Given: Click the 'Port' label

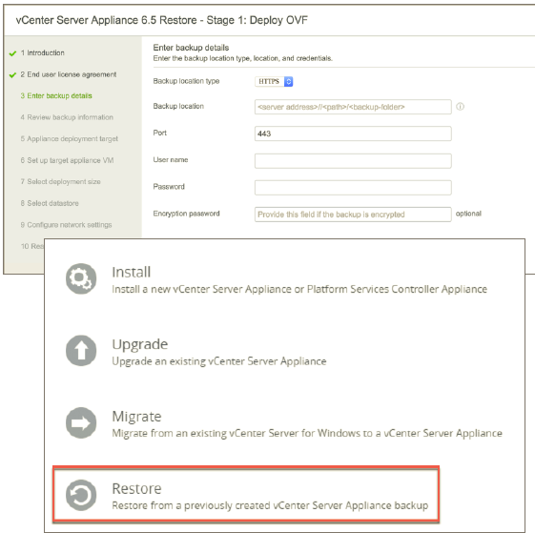Looking at the screenshot, I should 159,133.
